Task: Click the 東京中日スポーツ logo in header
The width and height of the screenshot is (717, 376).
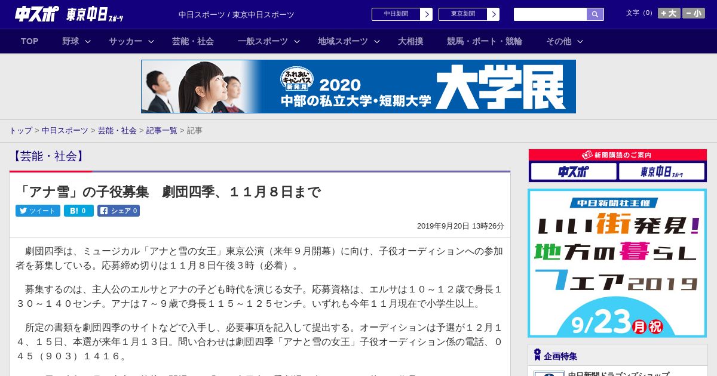Action: pos(94,14)
